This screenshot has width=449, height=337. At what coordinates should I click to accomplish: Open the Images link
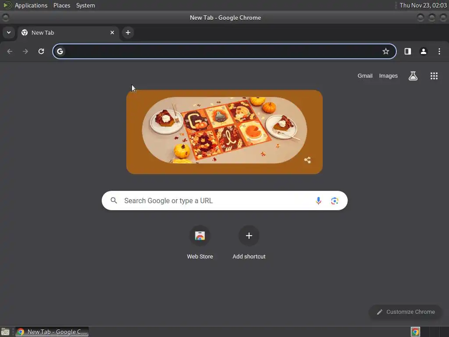click(388, 76)
